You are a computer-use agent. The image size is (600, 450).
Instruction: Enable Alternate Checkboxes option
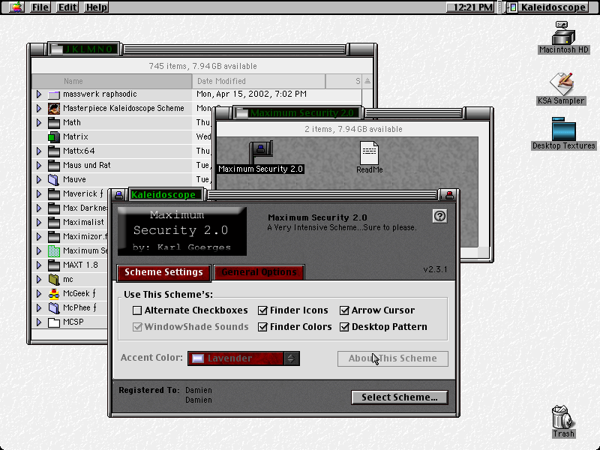137,310
